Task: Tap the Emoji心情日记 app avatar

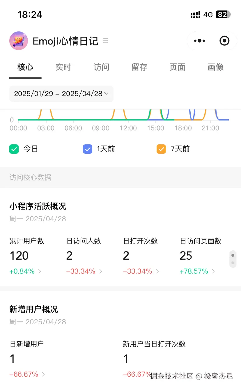Action: (18, 41)
